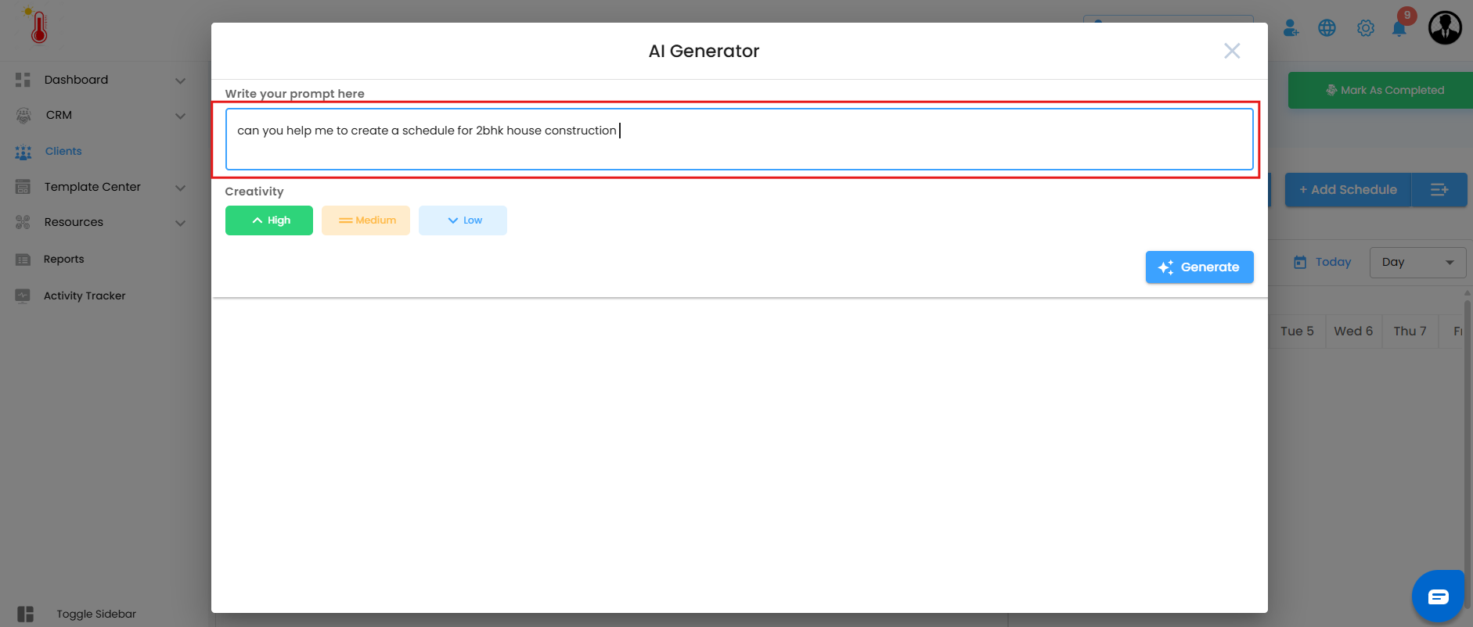Click the notification bell icon
Screen dimensions: 1473x627
click(1399, 29)
